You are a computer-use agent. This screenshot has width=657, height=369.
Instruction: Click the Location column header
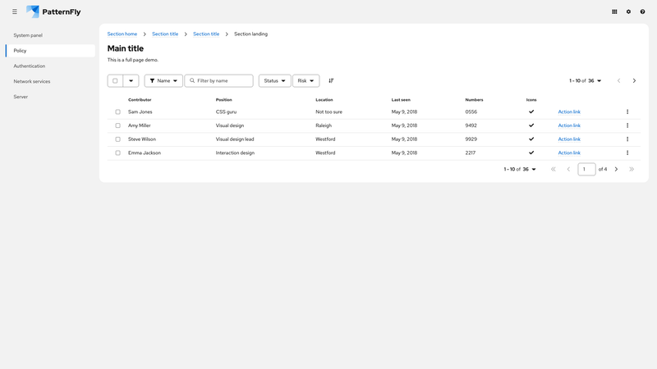pyautogui.click(x=324, y=99)
